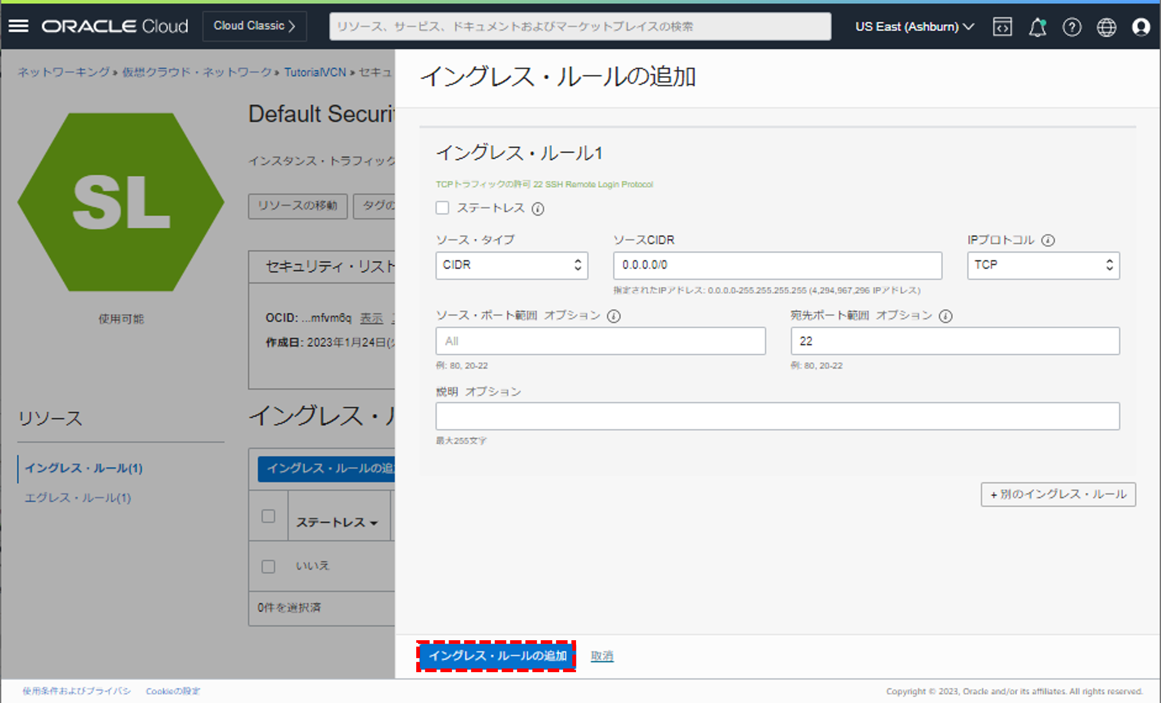Open the help question mark menu
This screenshot has width=1161, height=703.
click(1071, 27)
